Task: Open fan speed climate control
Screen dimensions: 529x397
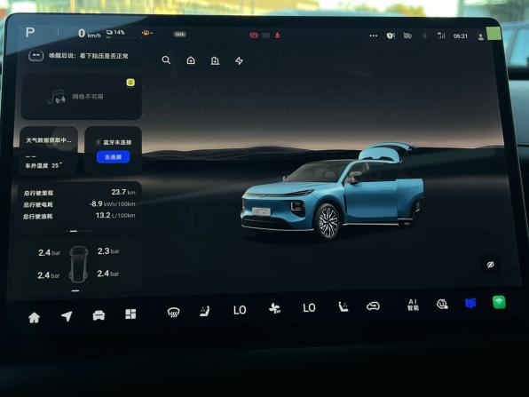Action: 274,308
